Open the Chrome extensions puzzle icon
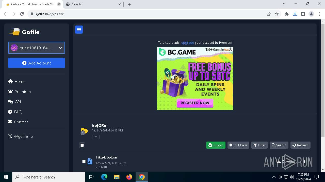This screenshot has height=182, width=325. coord(287,14)
